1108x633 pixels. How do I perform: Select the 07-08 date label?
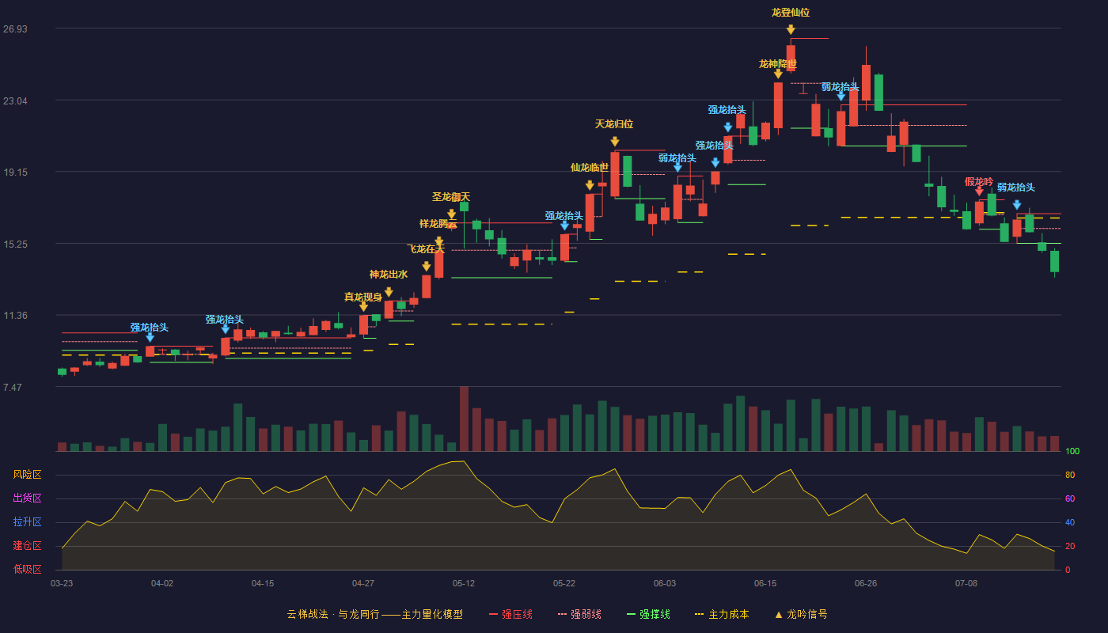(x=966, y=583)
